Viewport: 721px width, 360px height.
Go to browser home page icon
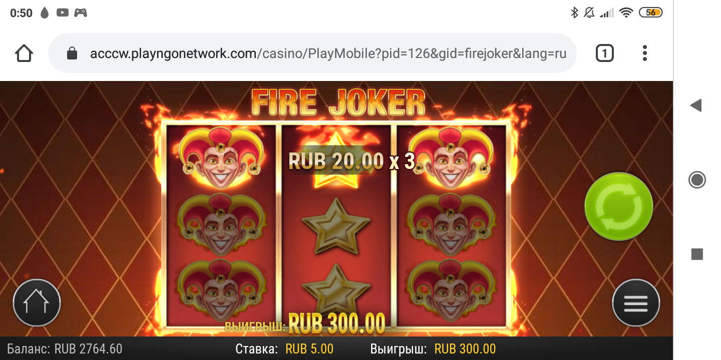(24, 53)
